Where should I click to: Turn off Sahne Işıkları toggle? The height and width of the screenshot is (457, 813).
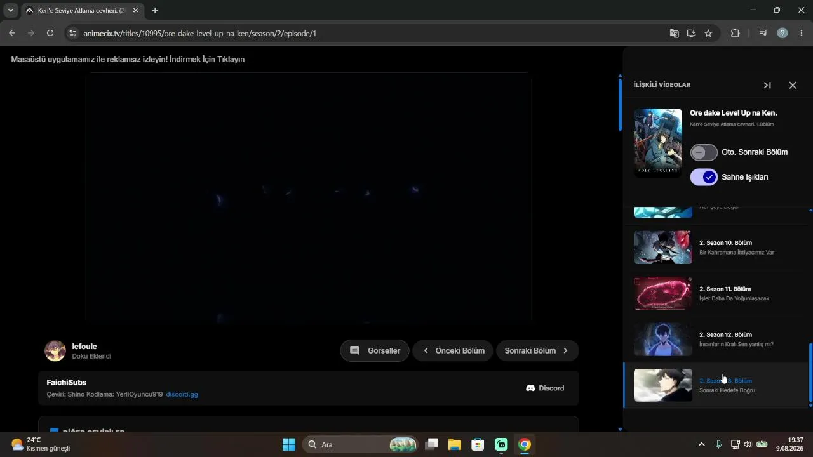point(704,177)
